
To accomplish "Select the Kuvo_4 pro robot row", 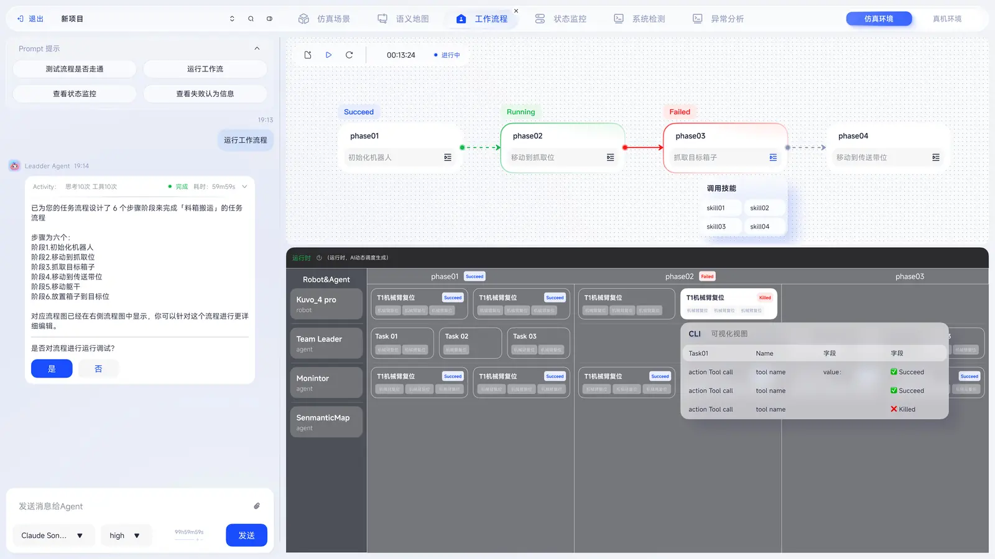I will (326, 304).
